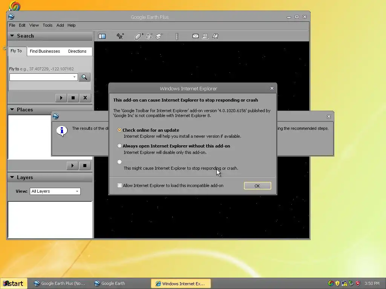
Task: Switch to the Directions tab
Action: (77, 51)
